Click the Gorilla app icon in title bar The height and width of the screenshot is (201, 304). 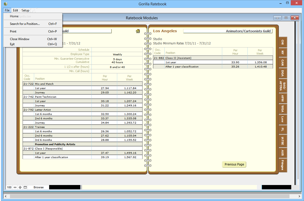pyautogui.click(x=6, y=4)
